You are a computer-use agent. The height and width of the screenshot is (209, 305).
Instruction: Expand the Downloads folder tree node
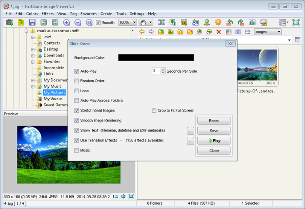coord(33,56)
